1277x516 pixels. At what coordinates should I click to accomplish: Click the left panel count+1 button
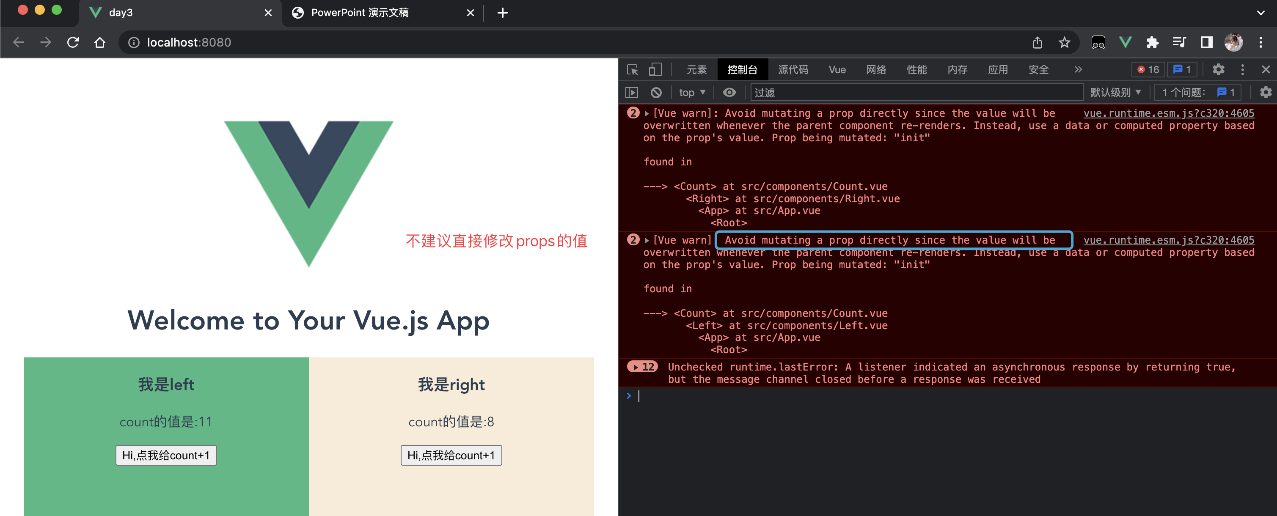click(x=166, y=455)
